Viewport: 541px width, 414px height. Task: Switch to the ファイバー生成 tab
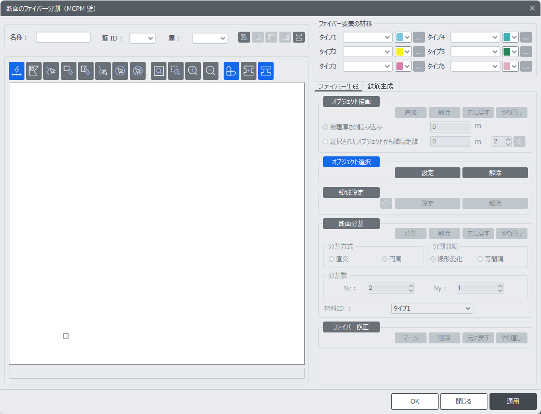[x=338, y=86]
